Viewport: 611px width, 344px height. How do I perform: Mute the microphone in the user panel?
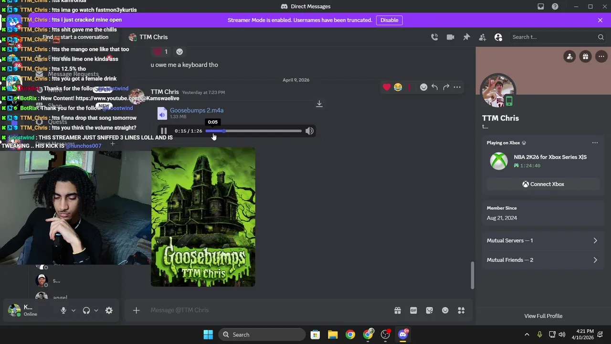point(63,310)
